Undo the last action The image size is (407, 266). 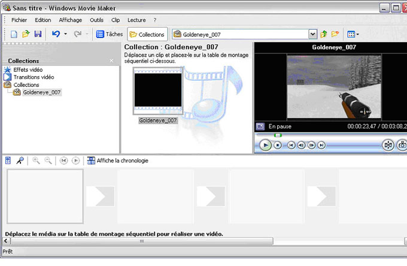click(56, 34)
